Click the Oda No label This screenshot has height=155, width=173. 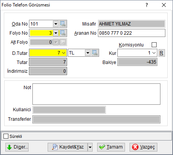20,24
